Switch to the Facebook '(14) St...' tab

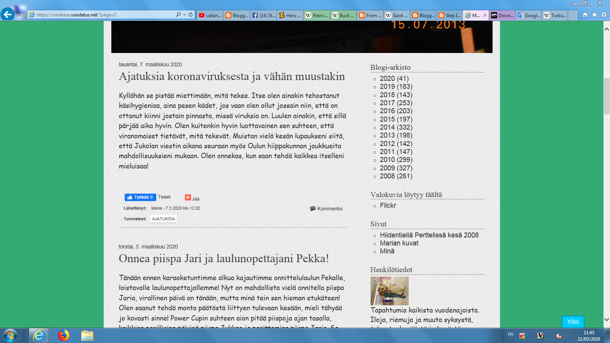[263, 15]
